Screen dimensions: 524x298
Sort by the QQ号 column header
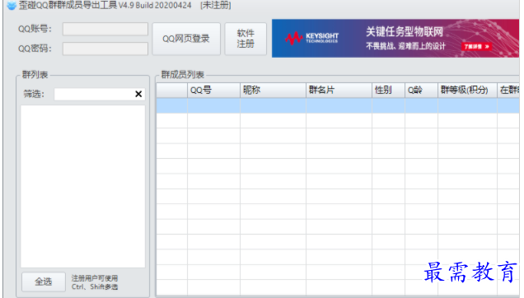click(213, 91)
